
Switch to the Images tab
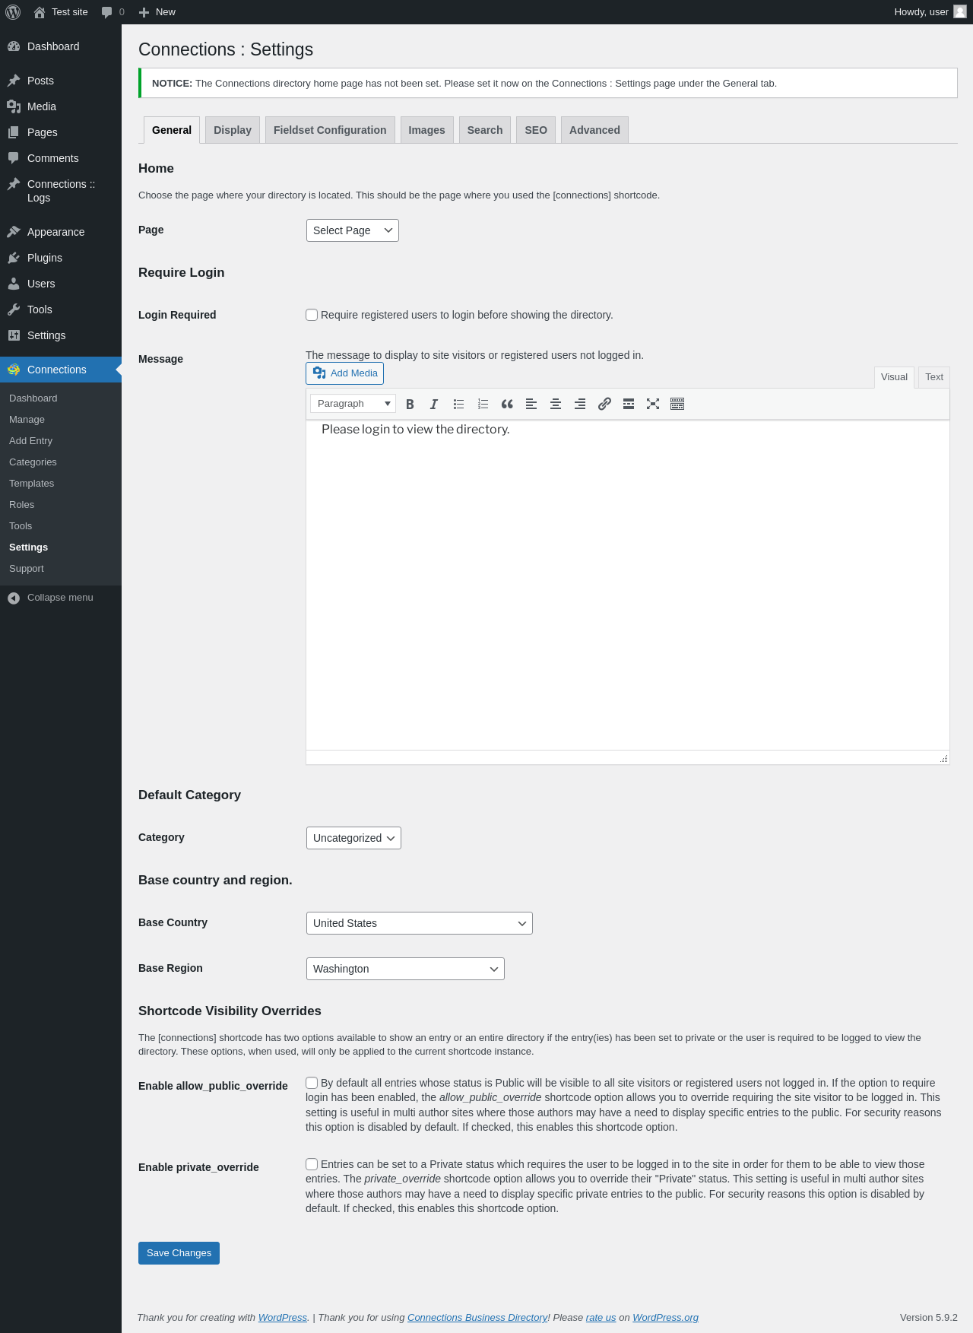coord(427,130)
